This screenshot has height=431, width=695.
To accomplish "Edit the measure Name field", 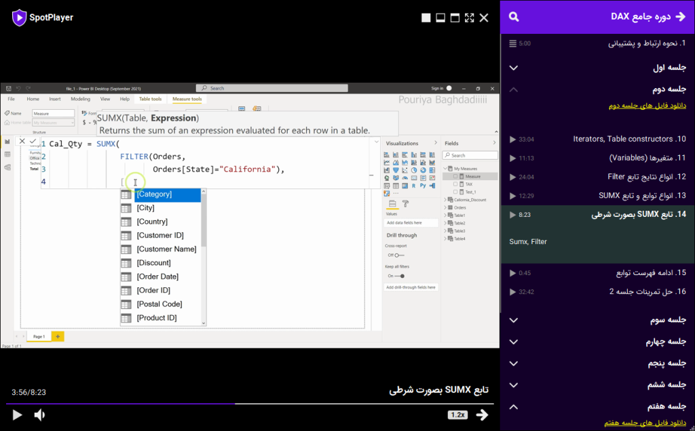I will coord(53,113).
